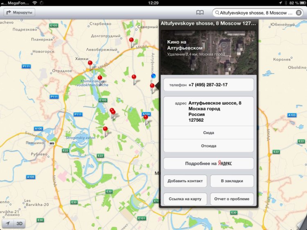This screenshot has width=307, height=230.
Task: Tap the status bar clock 12:29
Action: click(x=153, y=3)
